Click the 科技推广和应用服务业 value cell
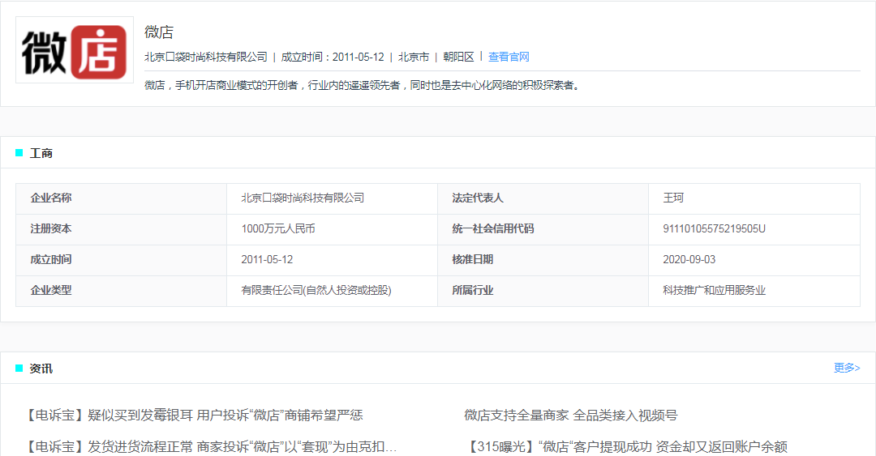The width and height of the screenshot is (876, 456). (x=754, y=290)
